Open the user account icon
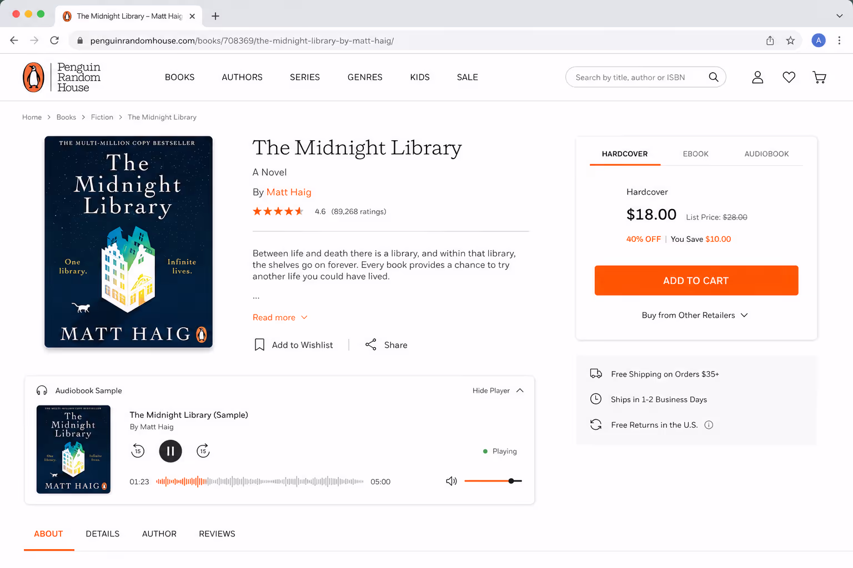Screen dimensions: 853x568 click(757, 77)
